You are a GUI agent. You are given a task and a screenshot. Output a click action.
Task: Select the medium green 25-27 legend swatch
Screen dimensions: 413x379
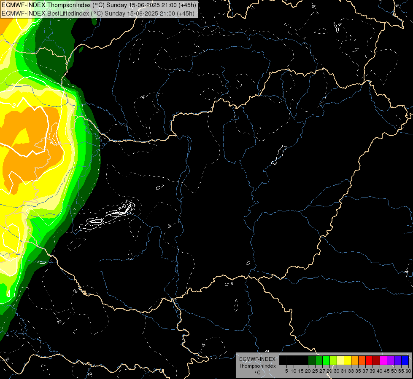pyautogui.click(x=319, y=360)
